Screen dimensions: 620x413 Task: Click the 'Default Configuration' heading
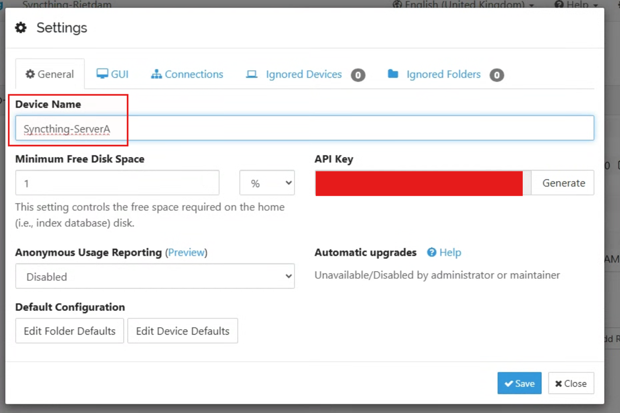(70, 307)
